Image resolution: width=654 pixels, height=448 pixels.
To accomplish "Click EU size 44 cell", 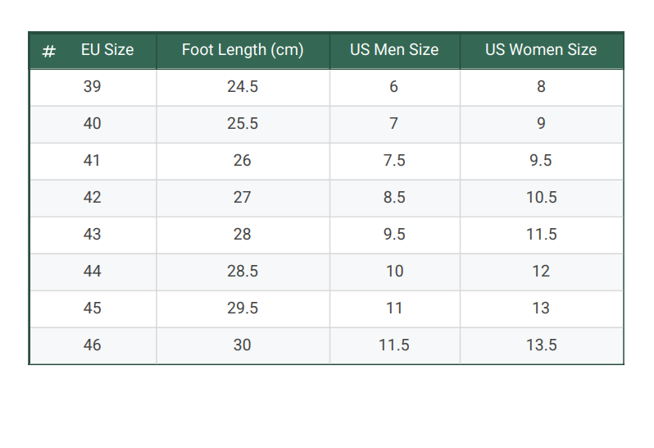I will tap(93, 272).
